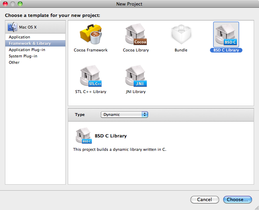
Task: Click the JNI Library label
Action: click(136, 92)
